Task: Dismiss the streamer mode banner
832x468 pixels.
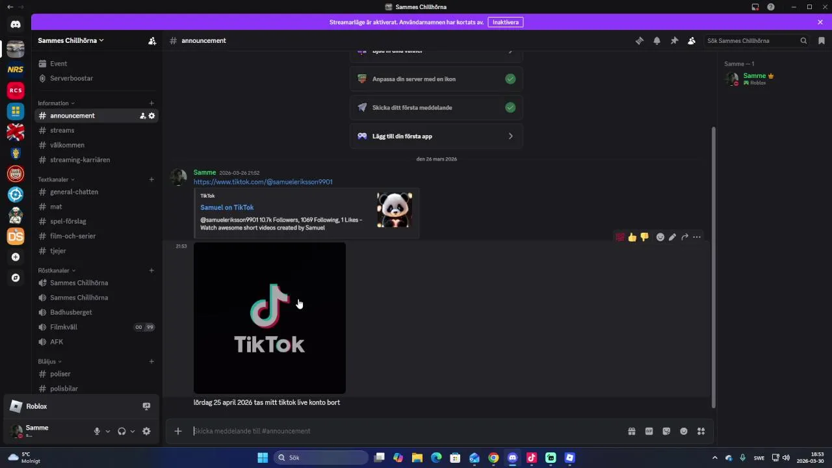Action: pos(820,22)
